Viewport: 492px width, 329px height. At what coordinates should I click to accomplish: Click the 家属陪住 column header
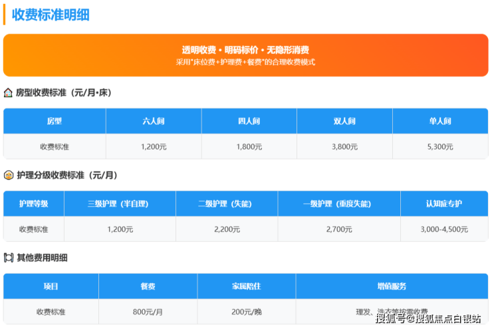point(246,286)
